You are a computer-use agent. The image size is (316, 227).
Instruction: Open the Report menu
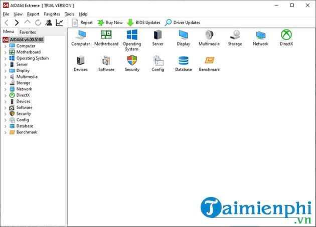point(33,14)
